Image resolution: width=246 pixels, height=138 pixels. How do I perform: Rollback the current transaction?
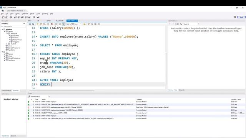[x=60, y=24]
